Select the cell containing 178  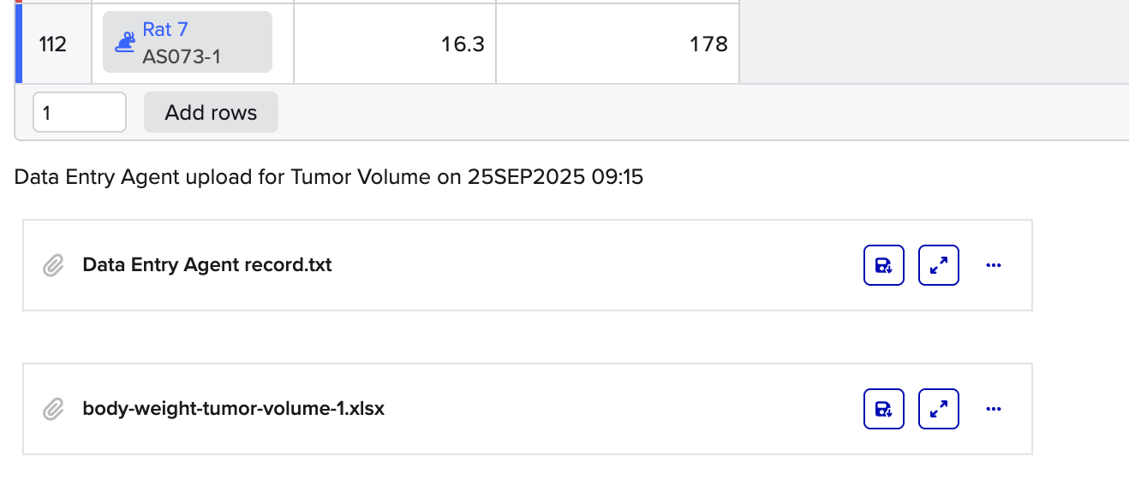click(617, 44)
